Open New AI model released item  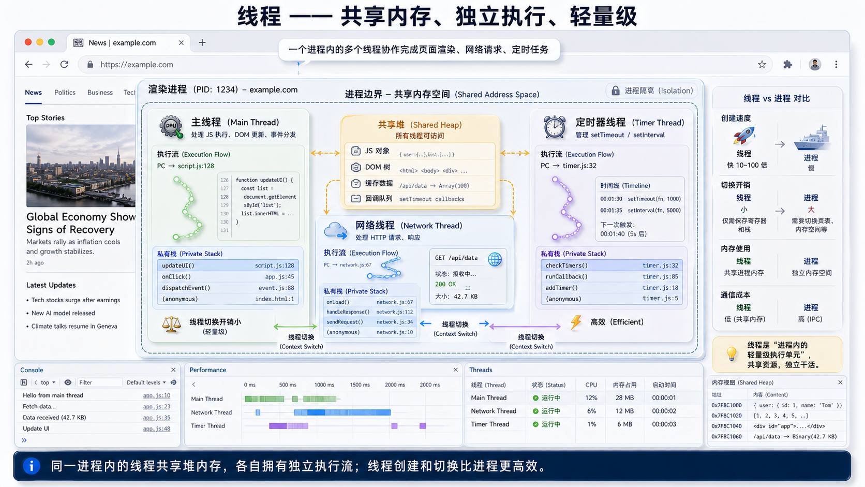(x=63, y=313)
